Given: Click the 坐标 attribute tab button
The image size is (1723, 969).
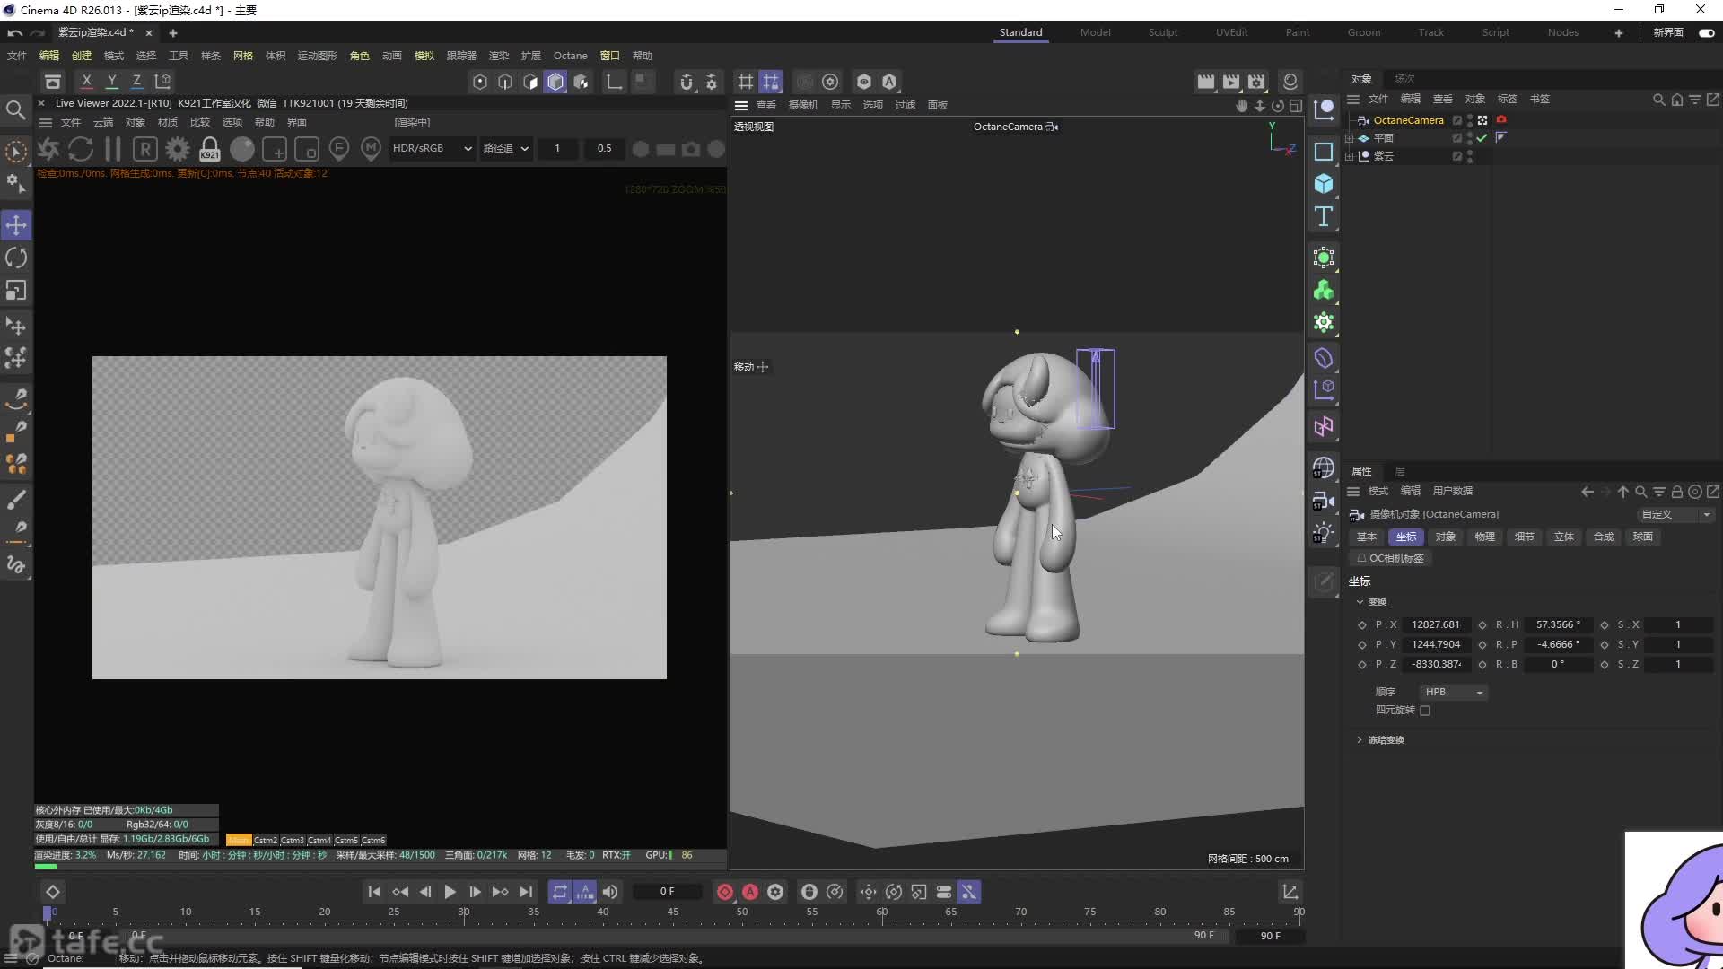Looking at the screenshot, I should pyautogui.click(x=1406, y=537).
